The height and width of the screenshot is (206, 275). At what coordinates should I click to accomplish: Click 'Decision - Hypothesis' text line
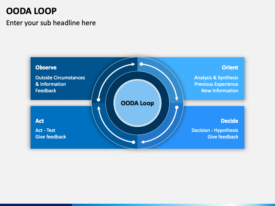pyautogui.click(x=215, y=130)
